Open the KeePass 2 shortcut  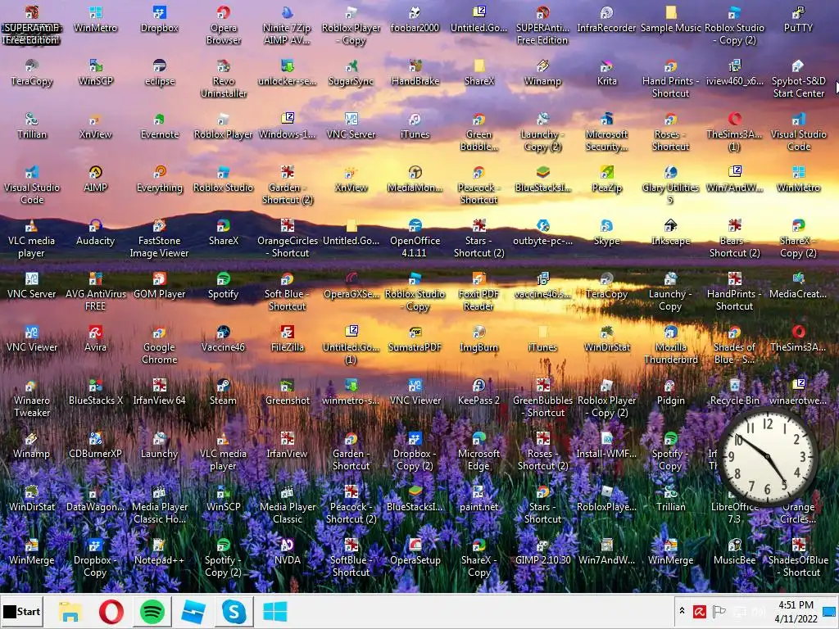point(478,392)
